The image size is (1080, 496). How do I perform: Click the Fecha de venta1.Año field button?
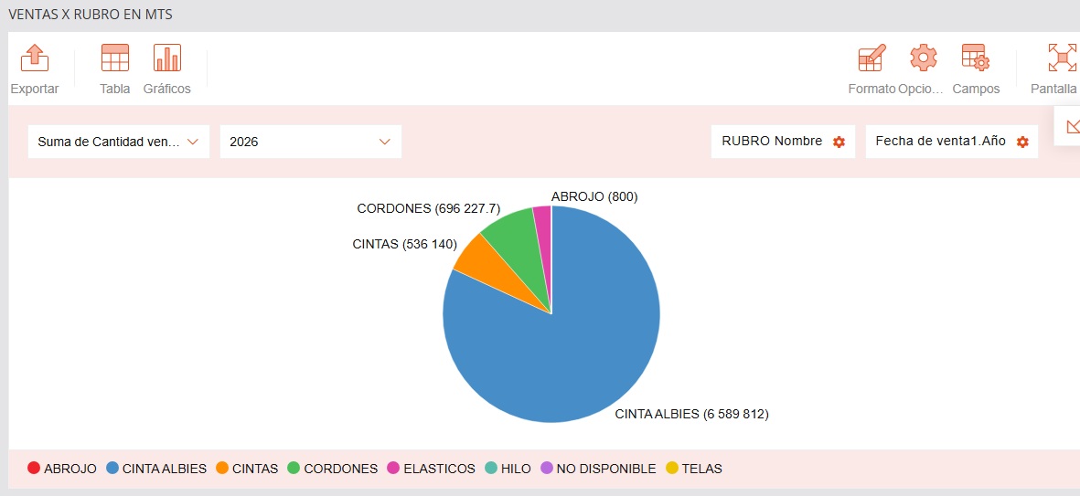point(940,142)
